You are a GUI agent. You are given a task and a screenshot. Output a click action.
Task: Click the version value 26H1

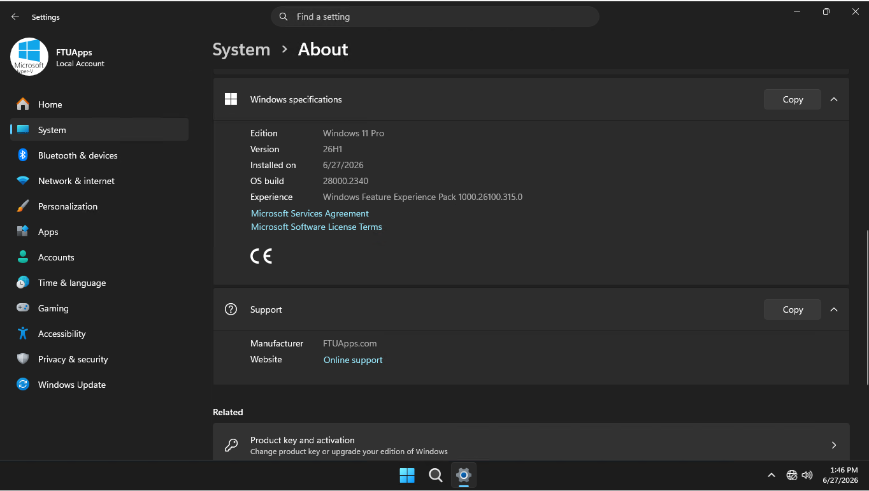point(333,149)
